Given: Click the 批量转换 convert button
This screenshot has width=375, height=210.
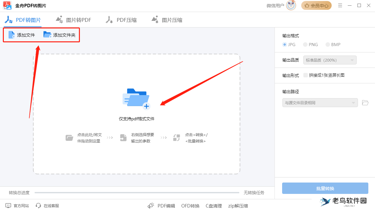Looking at the screenshot, I should click(x=325, y=188).
